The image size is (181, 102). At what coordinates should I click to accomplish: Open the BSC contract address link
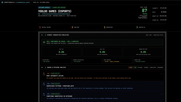point(54,14)
